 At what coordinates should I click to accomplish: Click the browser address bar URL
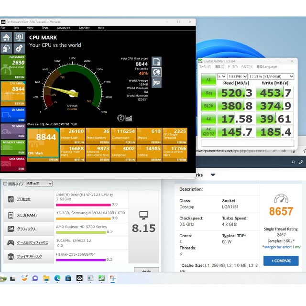[x=232, y=151]
